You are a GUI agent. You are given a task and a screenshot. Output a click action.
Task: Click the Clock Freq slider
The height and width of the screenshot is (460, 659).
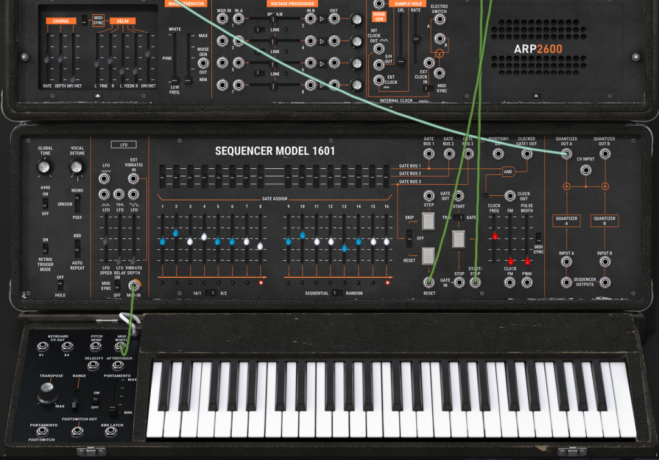(495, 236)
